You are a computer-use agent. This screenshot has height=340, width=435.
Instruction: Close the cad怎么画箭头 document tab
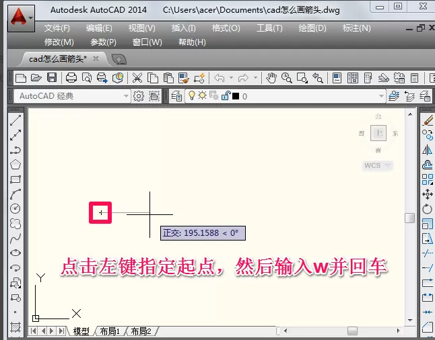(x=96, y=58)
